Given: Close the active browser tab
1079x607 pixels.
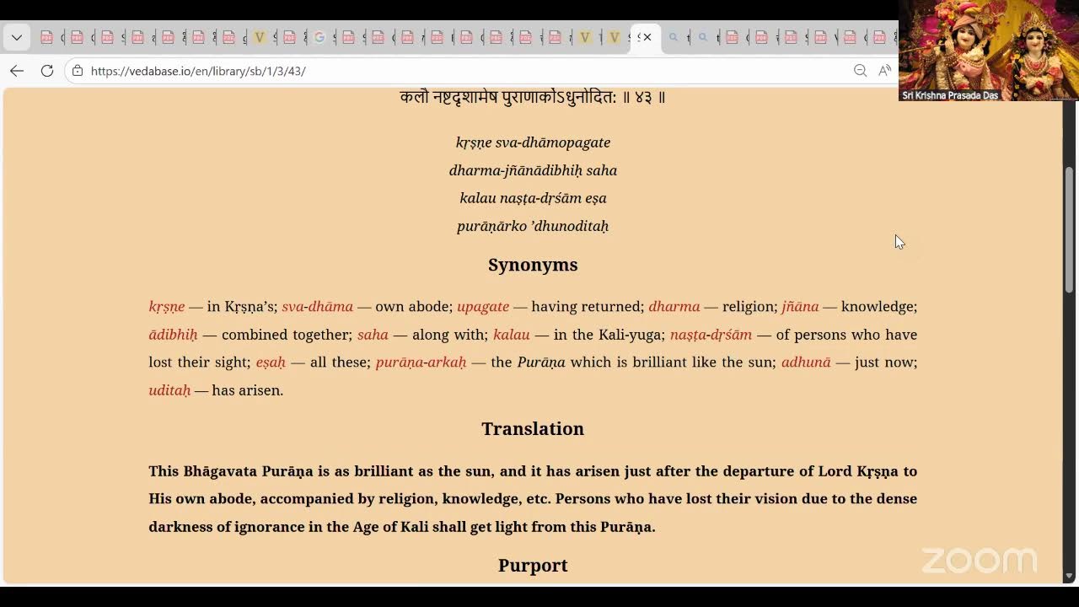Looking at the screenshot, I should coord(647,37).
